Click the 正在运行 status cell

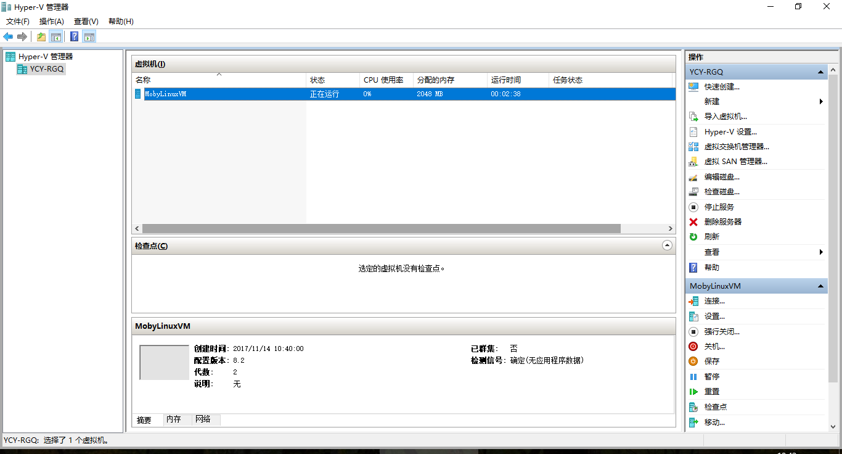point(324,94)
